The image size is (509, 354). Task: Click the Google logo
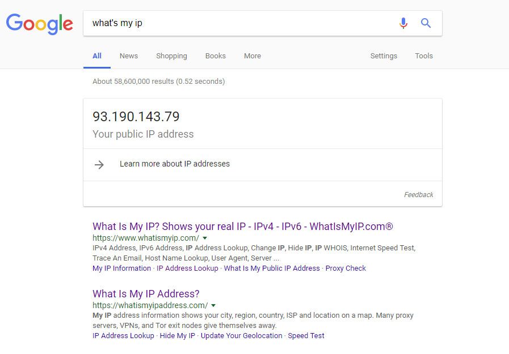click(39, 24)
